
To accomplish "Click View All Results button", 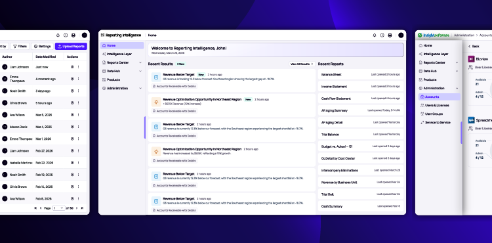I will pos(302,64).
